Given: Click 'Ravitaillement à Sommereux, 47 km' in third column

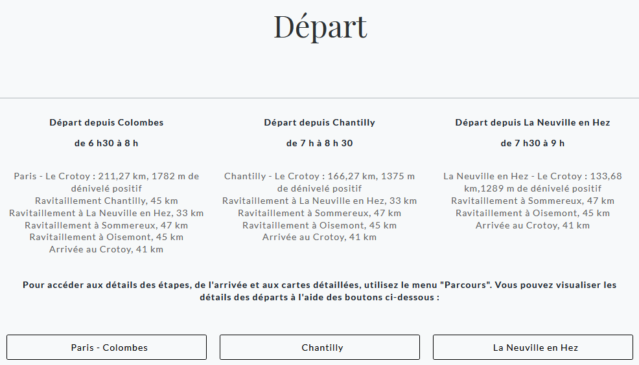Looking at the screenshot, I should coord(533,201).
